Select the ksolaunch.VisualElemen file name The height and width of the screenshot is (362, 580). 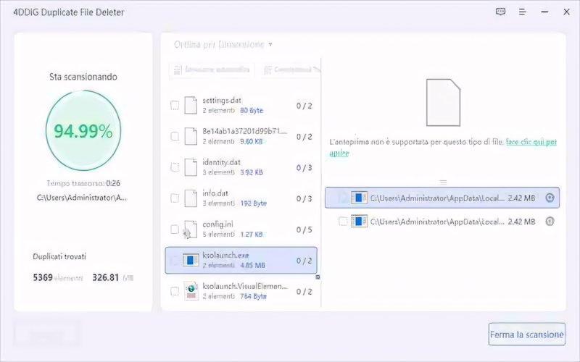click(x=245, y=286)
